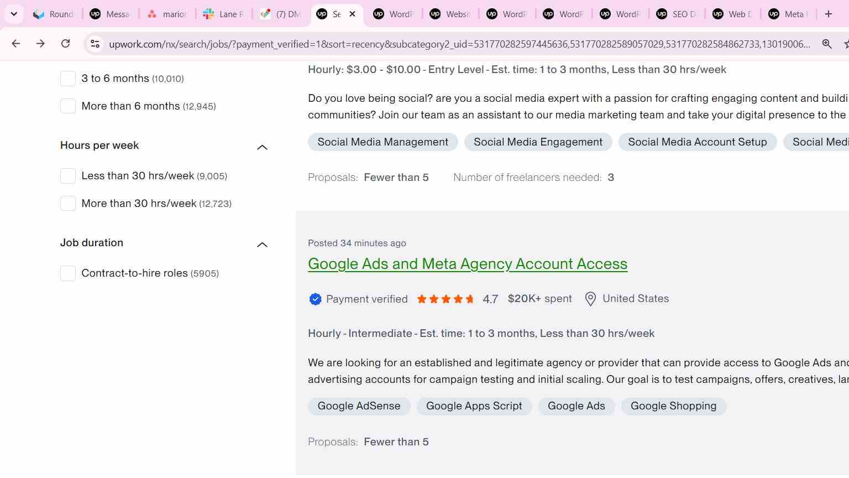Open a new browser tab
The height and width of the screenshot is (478, 849).
point(828,14)
